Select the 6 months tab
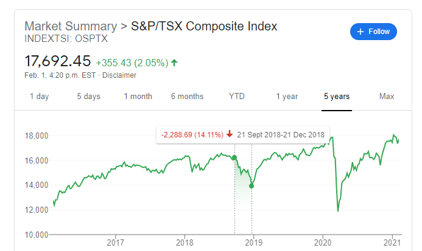Viewport: 422px width, 251px height. tap(187, 96)
